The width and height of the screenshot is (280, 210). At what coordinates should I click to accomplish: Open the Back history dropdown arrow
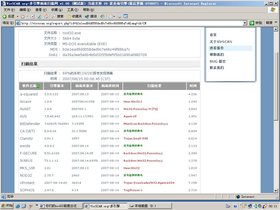[17, 16]
